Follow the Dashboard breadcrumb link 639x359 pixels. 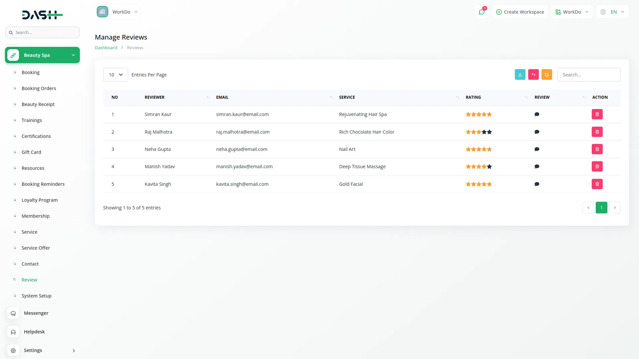click(x=106, y=48)
